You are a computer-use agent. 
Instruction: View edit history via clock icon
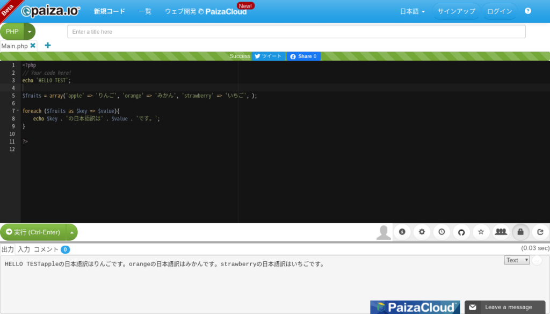(x=442, y=232)
